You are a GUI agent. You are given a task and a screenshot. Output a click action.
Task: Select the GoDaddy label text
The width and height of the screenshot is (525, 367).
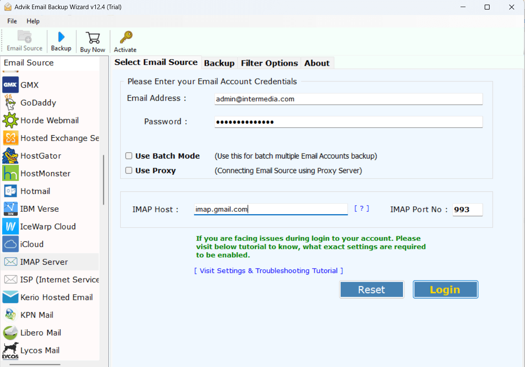[38, 103]
